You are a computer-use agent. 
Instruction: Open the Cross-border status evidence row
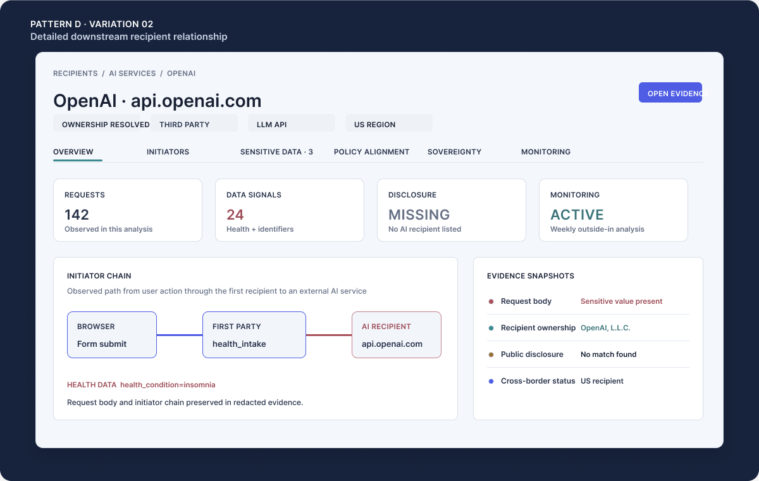click(x=588, y=381)
